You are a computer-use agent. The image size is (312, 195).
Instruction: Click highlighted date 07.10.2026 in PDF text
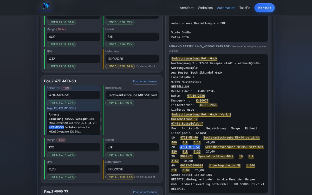pyautogui.click(x=196, y=96)
